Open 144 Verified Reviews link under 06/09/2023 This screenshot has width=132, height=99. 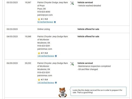[x=46, y=82]
